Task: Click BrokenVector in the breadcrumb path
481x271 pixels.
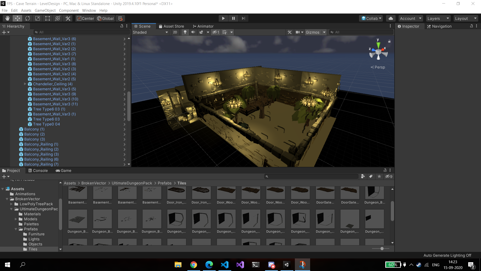Action: pyautogui.click(x=94, y=183)
